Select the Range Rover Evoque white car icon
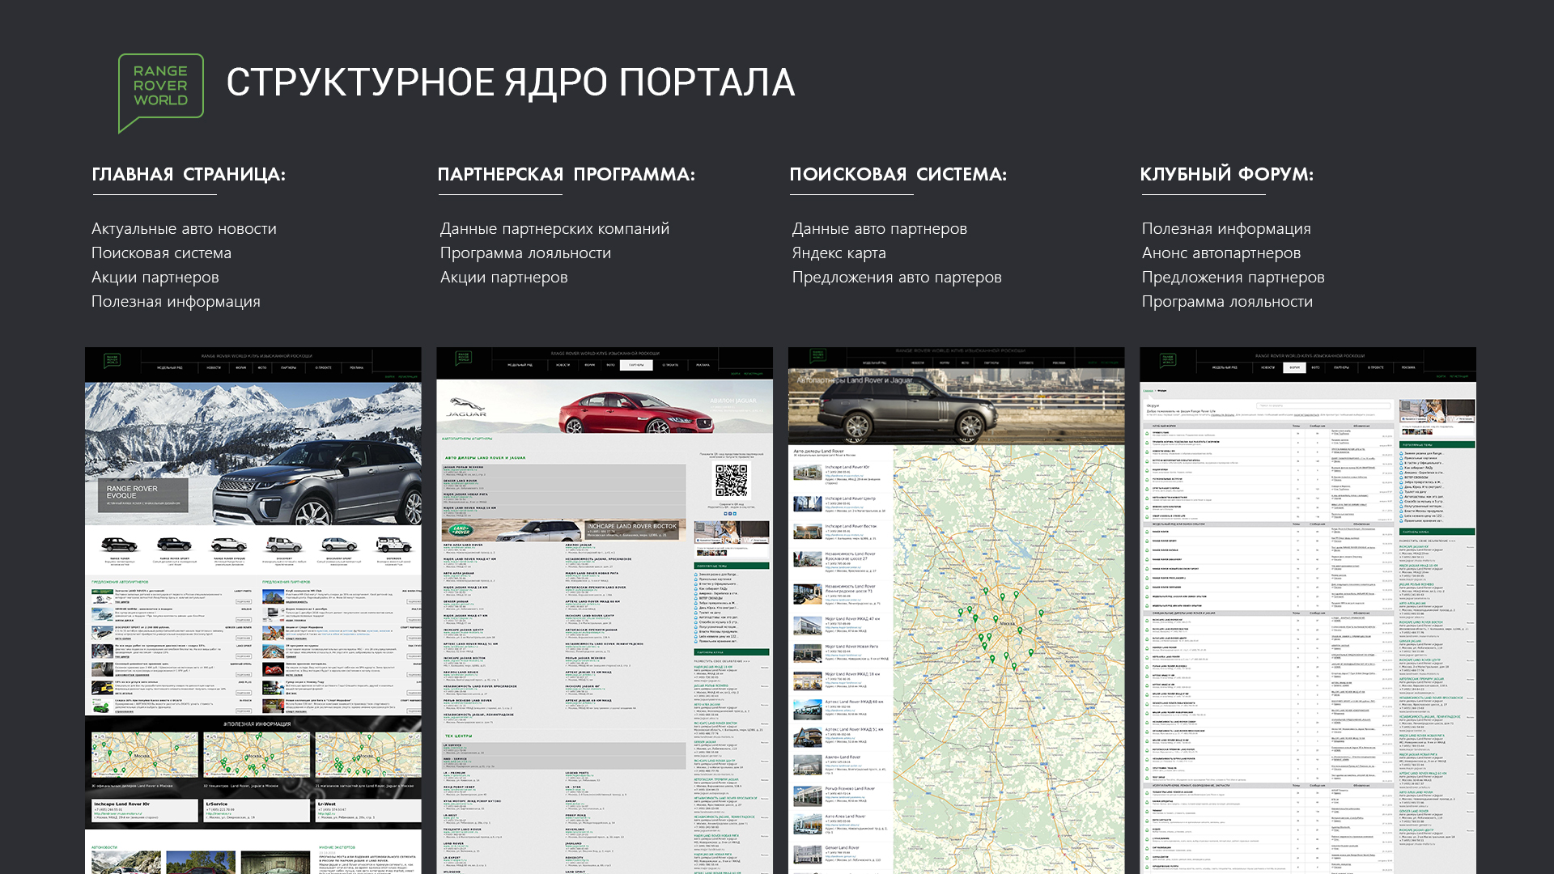Viewport: 1554px width, 874px height. 229,544
